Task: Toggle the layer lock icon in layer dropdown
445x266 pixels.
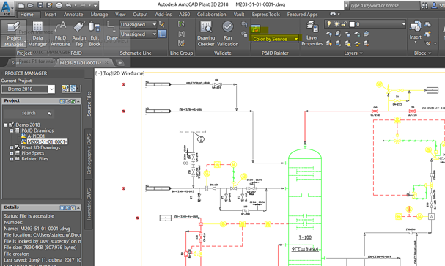Action: click(344, 24)
